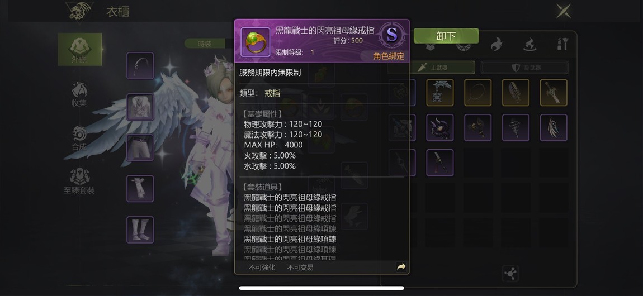This screenshot has height=296, width=643.
Task: Select the 時裝 costume tab
Action: 204,44
